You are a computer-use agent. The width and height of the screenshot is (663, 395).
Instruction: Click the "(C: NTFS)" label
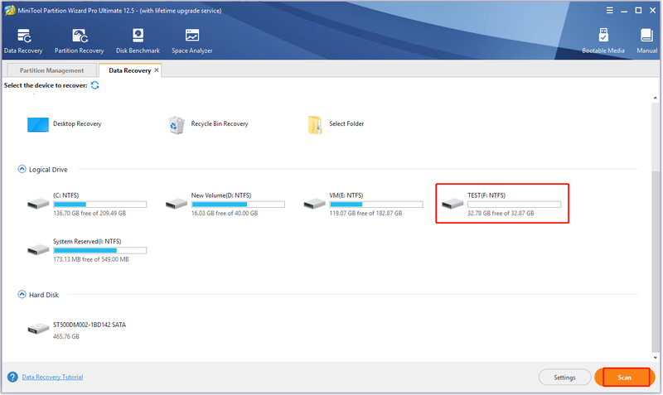pos(66,195)
